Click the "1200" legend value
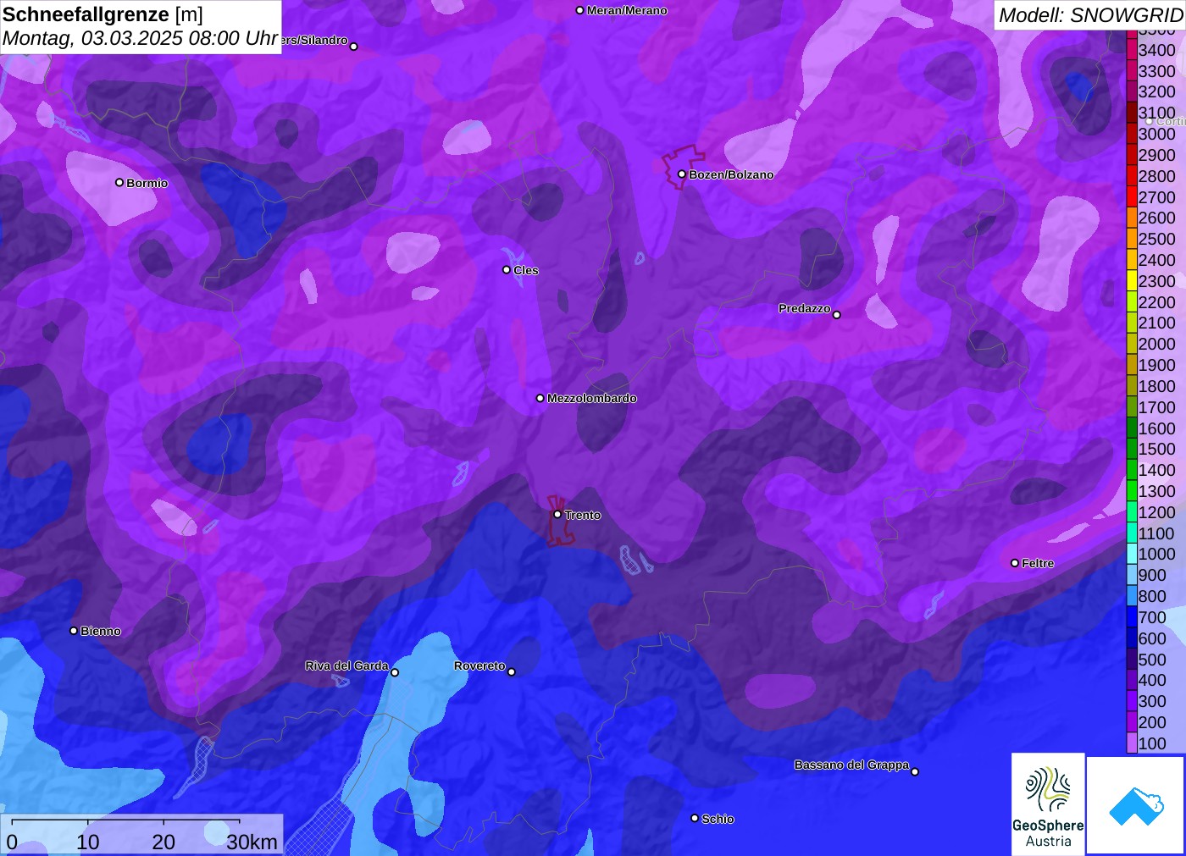This screenshot has height=856, width=1186. click(x=1157, y=512)
